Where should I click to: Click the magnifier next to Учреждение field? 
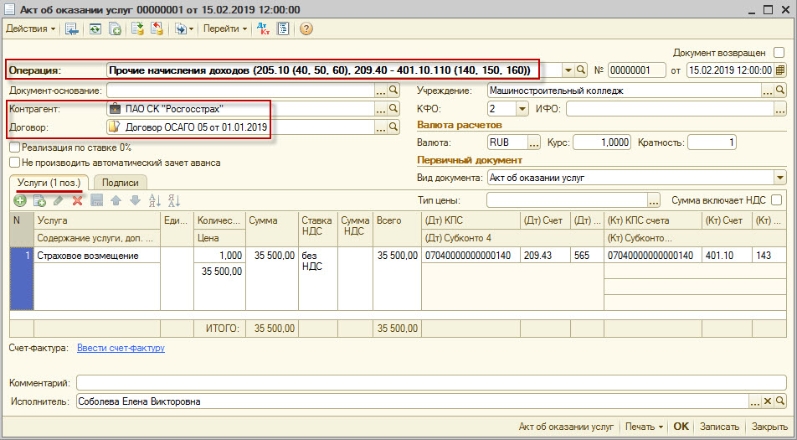(780, 91)
